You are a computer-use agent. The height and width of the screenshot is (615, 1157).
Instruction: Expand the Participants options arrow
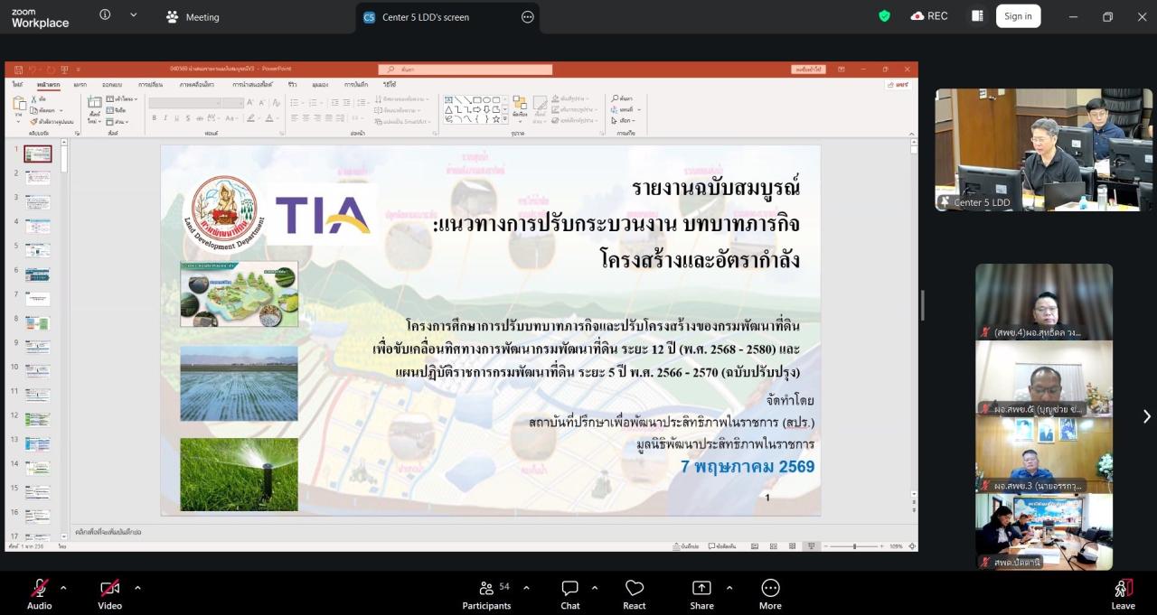tap(526, 587)
